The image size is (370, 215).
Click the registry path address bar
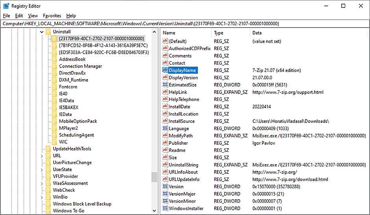[185, 24]
